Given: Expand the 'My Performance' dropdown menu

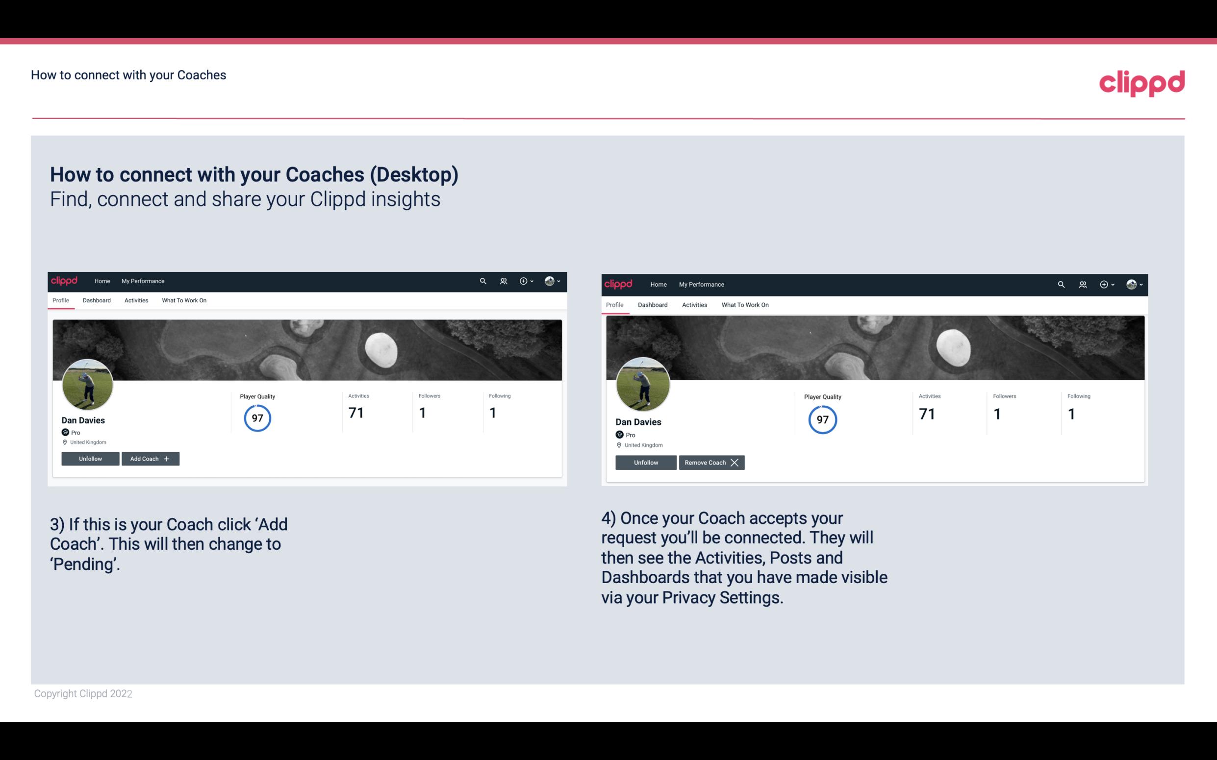Looking at the screenshot, I should [143, 281].
